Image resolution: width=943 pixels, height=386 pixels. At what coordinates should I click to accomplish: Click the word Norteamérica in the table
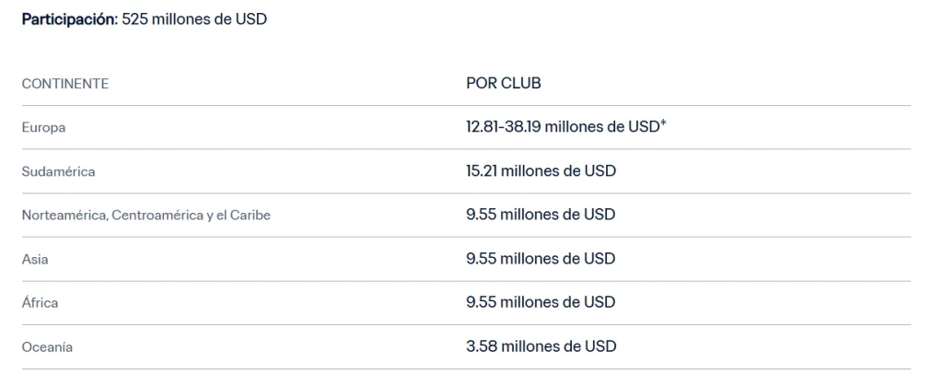[64, 216]
